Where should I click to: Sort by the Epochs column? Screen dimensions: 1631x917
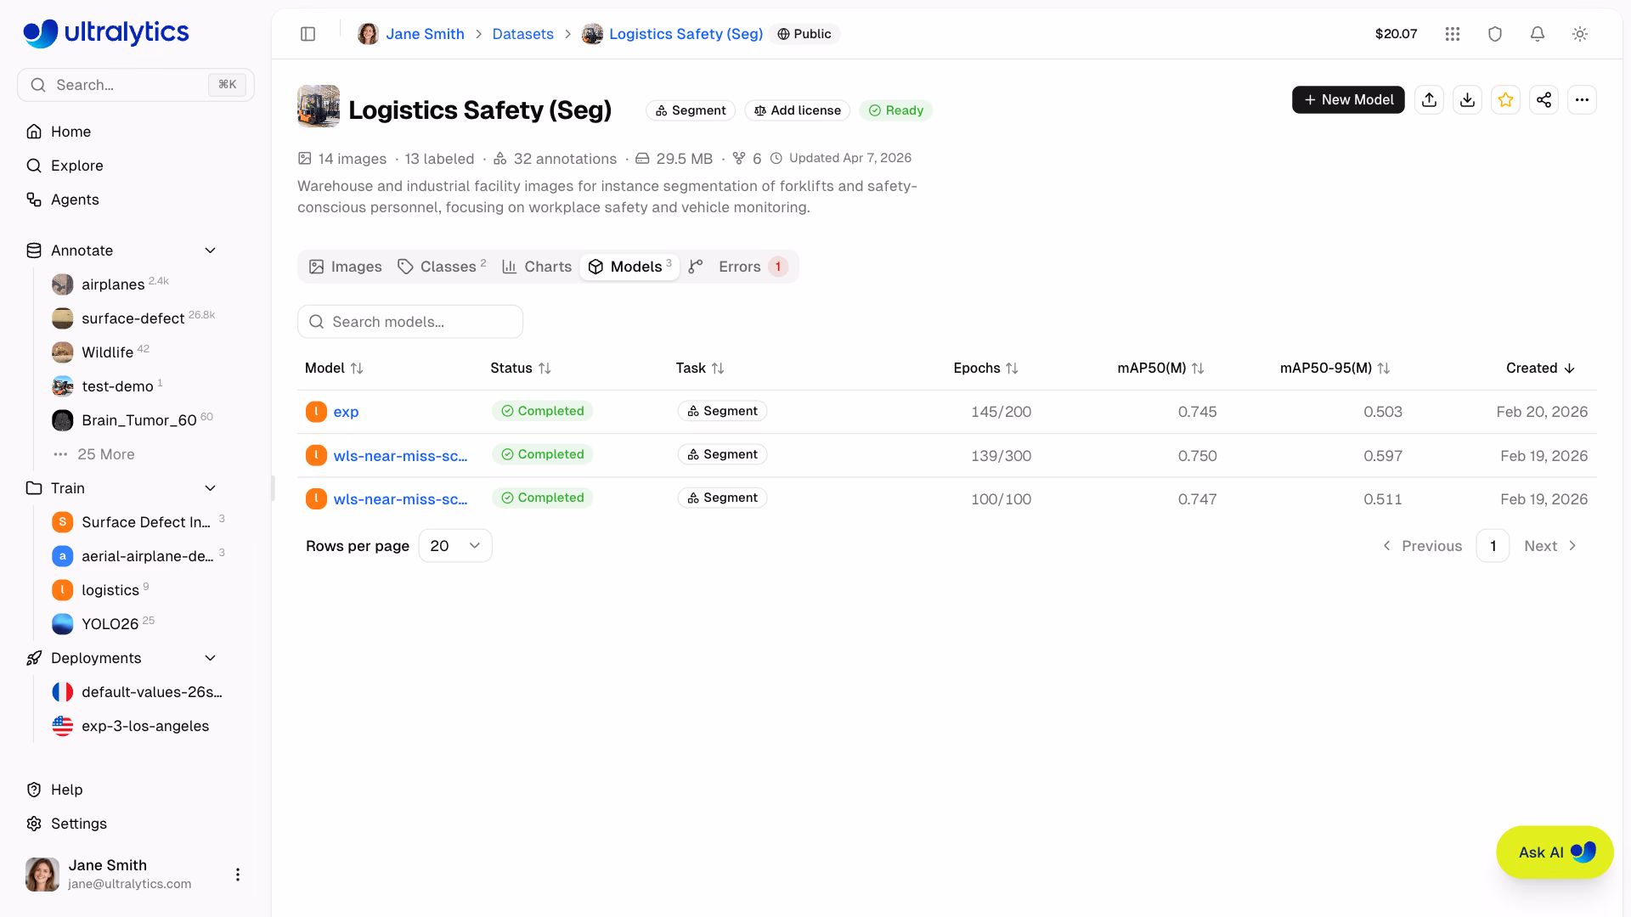(x=985, y=368)
